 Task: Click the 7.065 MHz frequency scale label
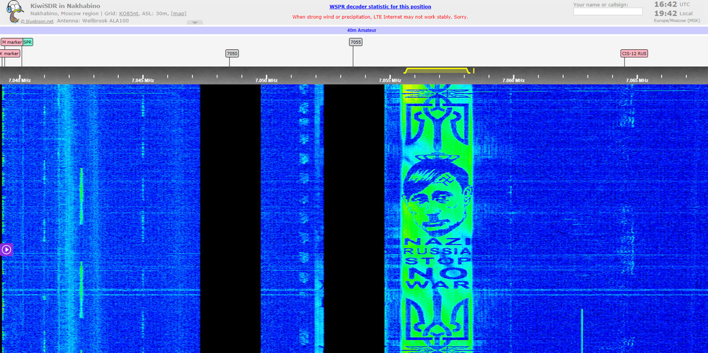pos(637,80)
